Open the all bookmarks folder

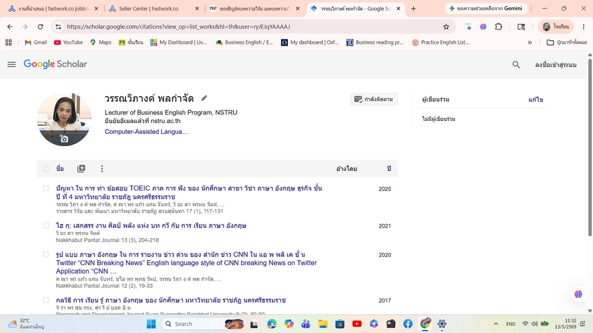point(566,43)
